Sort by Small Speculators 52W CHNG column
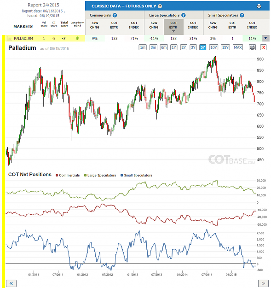Screen dimensions: 271x288 point(213,25)
